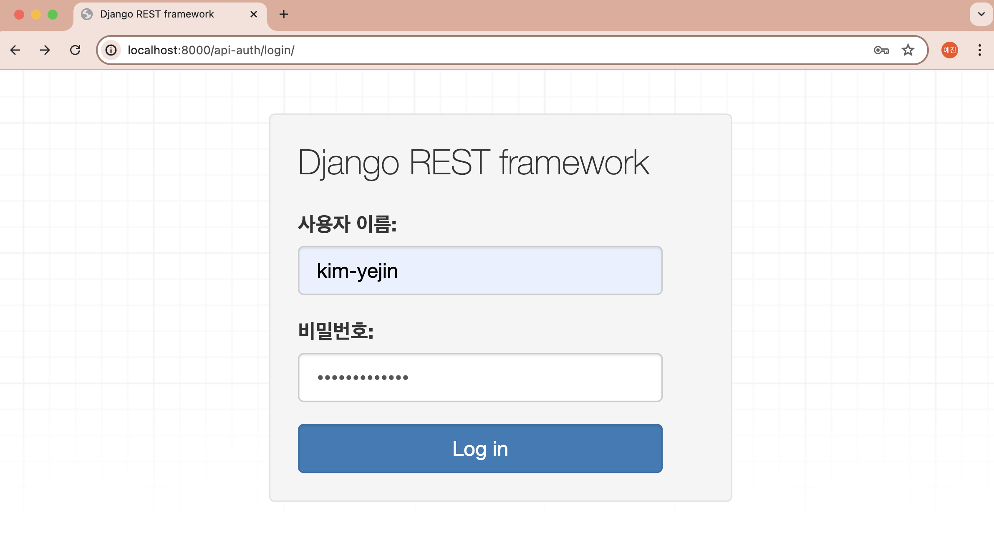The image size is (994, 533).
Task: Click the 사용자 이름 label
Action: click(347, 224)
